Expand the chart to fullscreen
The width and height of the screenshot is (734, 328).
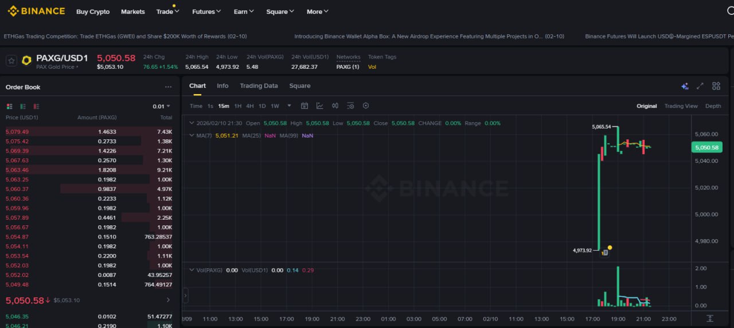(700, 86)
